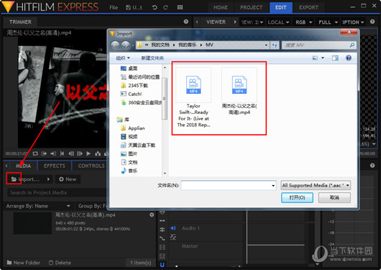
Task: Click the undo arrow in top bar
Action: pos(154,8)
